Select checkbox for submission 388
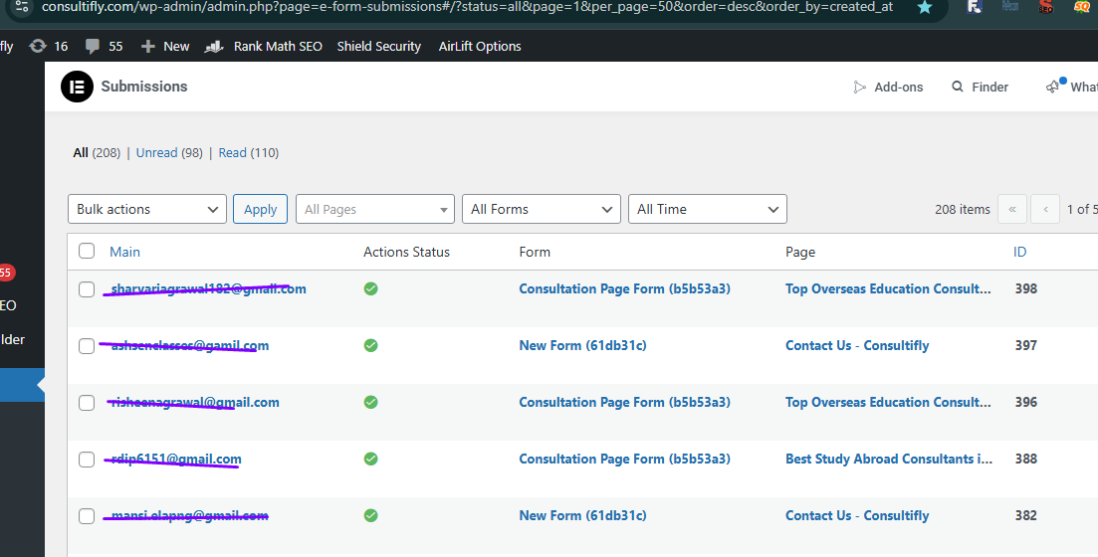Image resolution: width=1098 pixels, height=557 pixels. [x=87, y=460]
